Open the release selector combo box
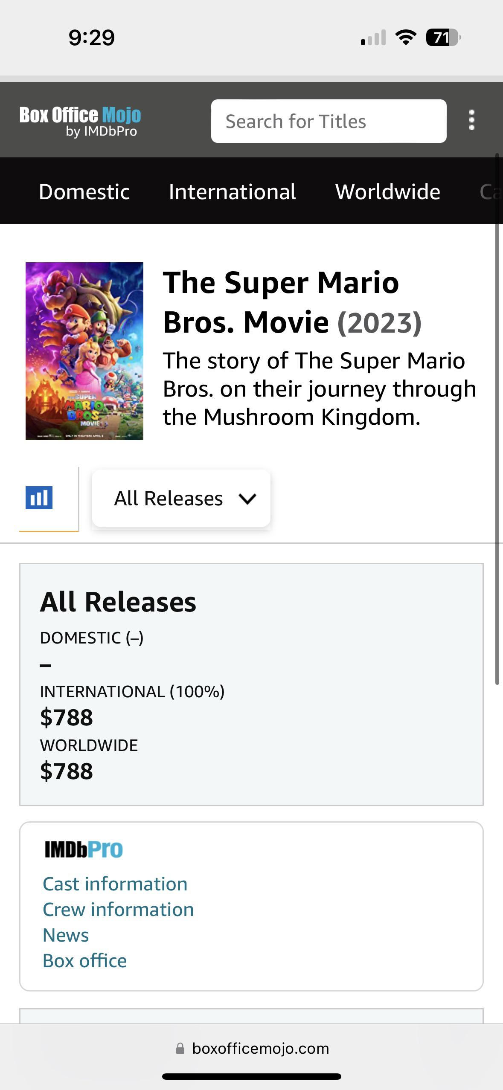This screenshot has height=1090, width=503. (x=181, y=498)
